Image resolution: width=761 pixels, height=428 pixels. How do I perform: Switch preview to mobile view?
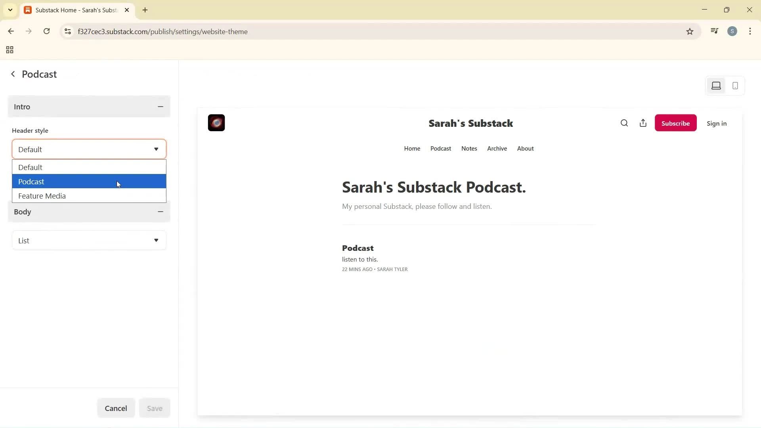click(735, 86)
